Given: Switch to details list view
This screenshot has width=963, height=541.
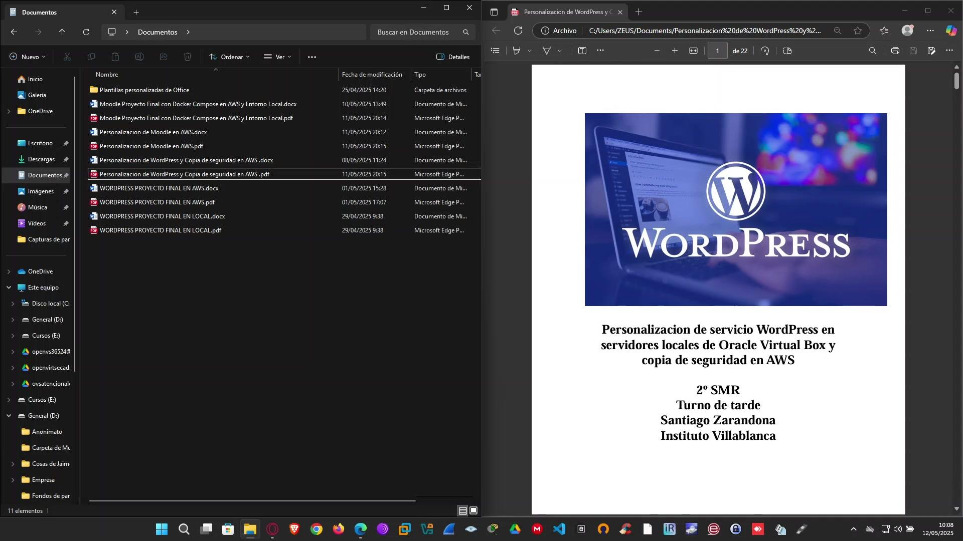Looking at the screenshot, I should pos(462,510).
